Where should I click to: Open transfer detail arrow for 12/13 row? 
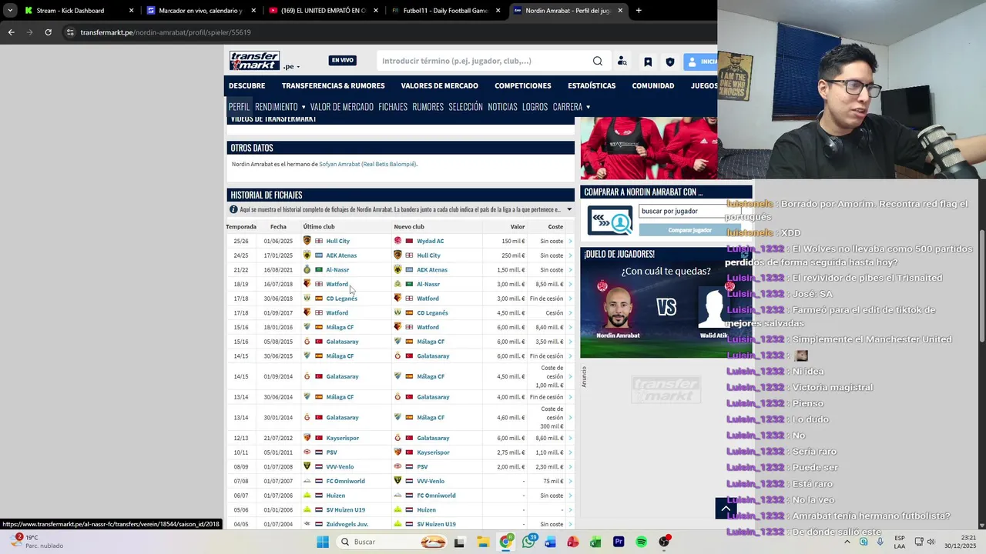click(x=570, y=438)
